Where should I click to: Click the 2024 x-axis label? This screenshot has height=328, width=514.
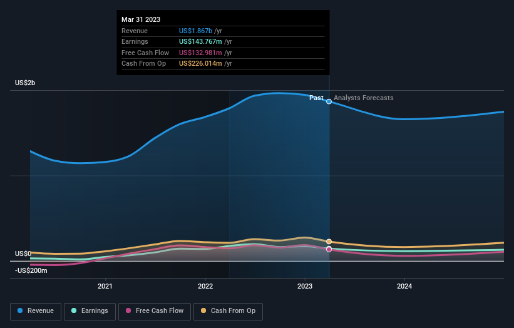tap(404, 287)
